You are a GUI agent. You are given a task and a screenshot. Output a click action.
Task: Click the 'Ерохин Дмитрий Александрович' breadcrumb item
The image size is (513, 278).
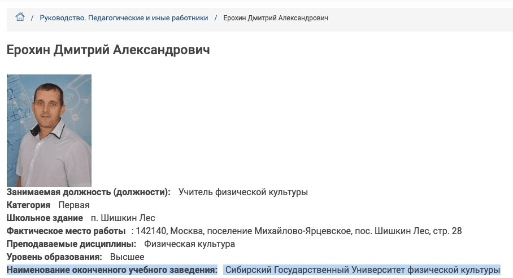[x=276, y=18]
